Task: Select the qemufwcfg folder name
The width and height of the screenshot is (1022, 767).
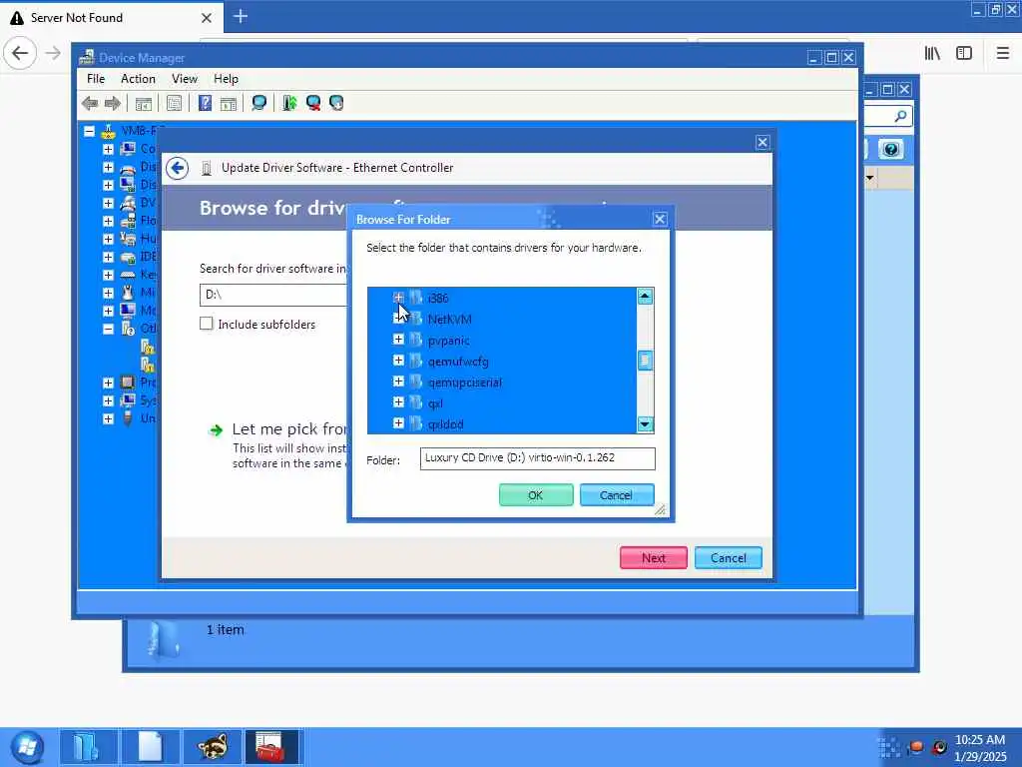Action: [x=458, y=361]
